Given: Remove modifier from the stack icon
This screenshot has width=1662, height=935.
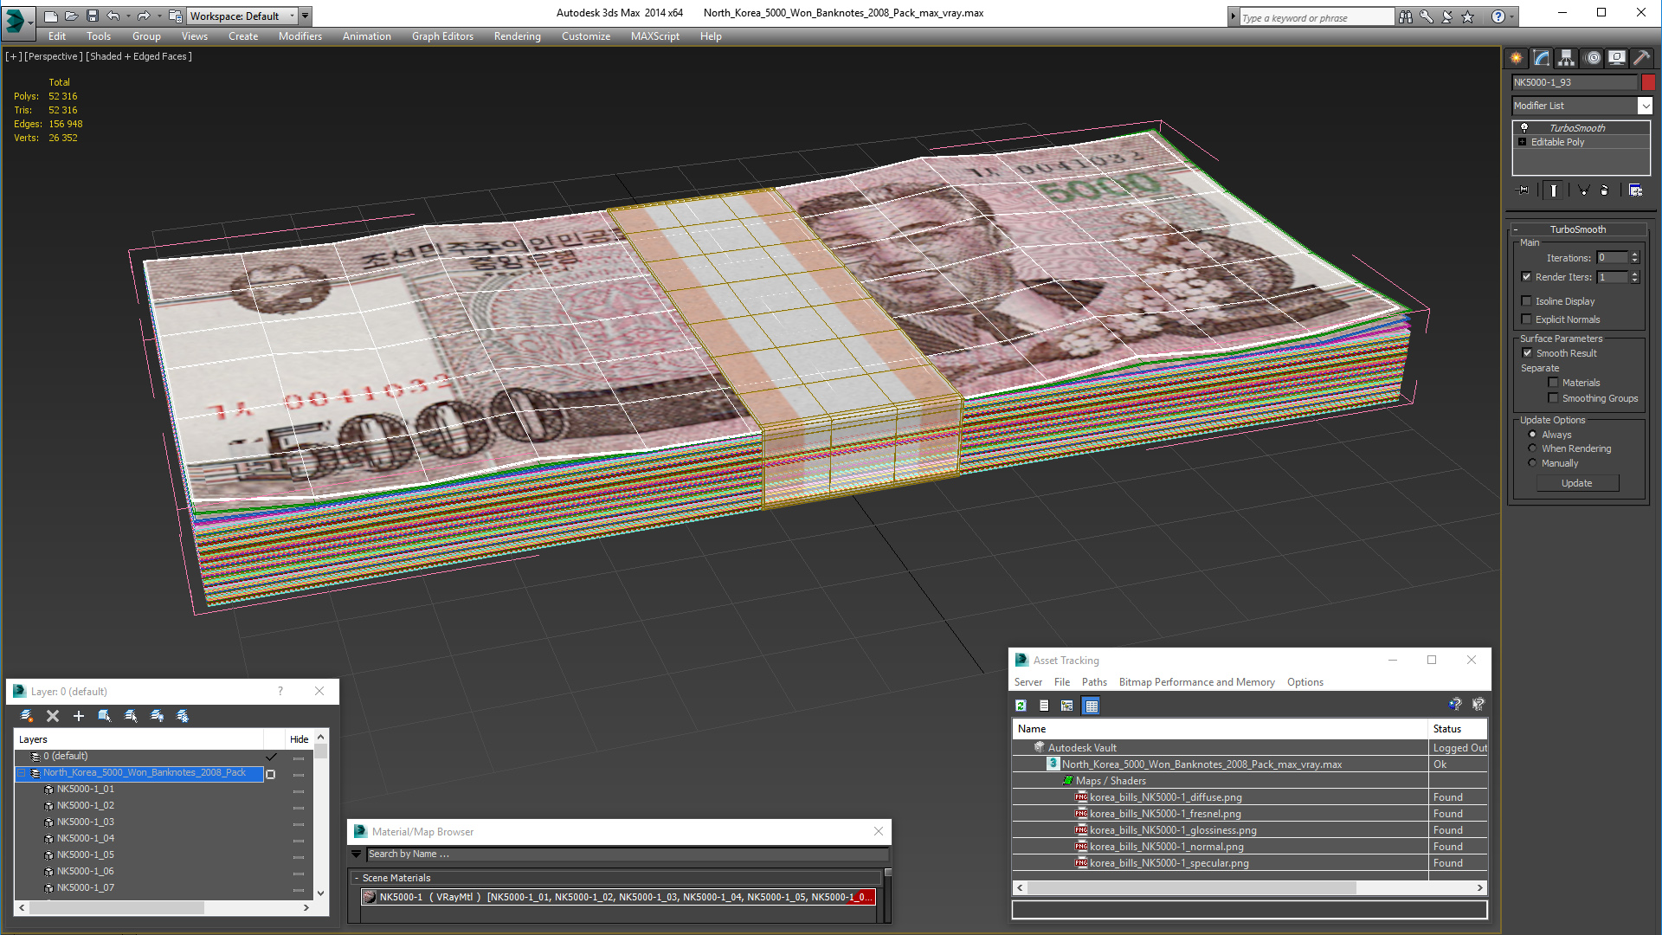Looking at the screenshot, I should (1605, 190).
